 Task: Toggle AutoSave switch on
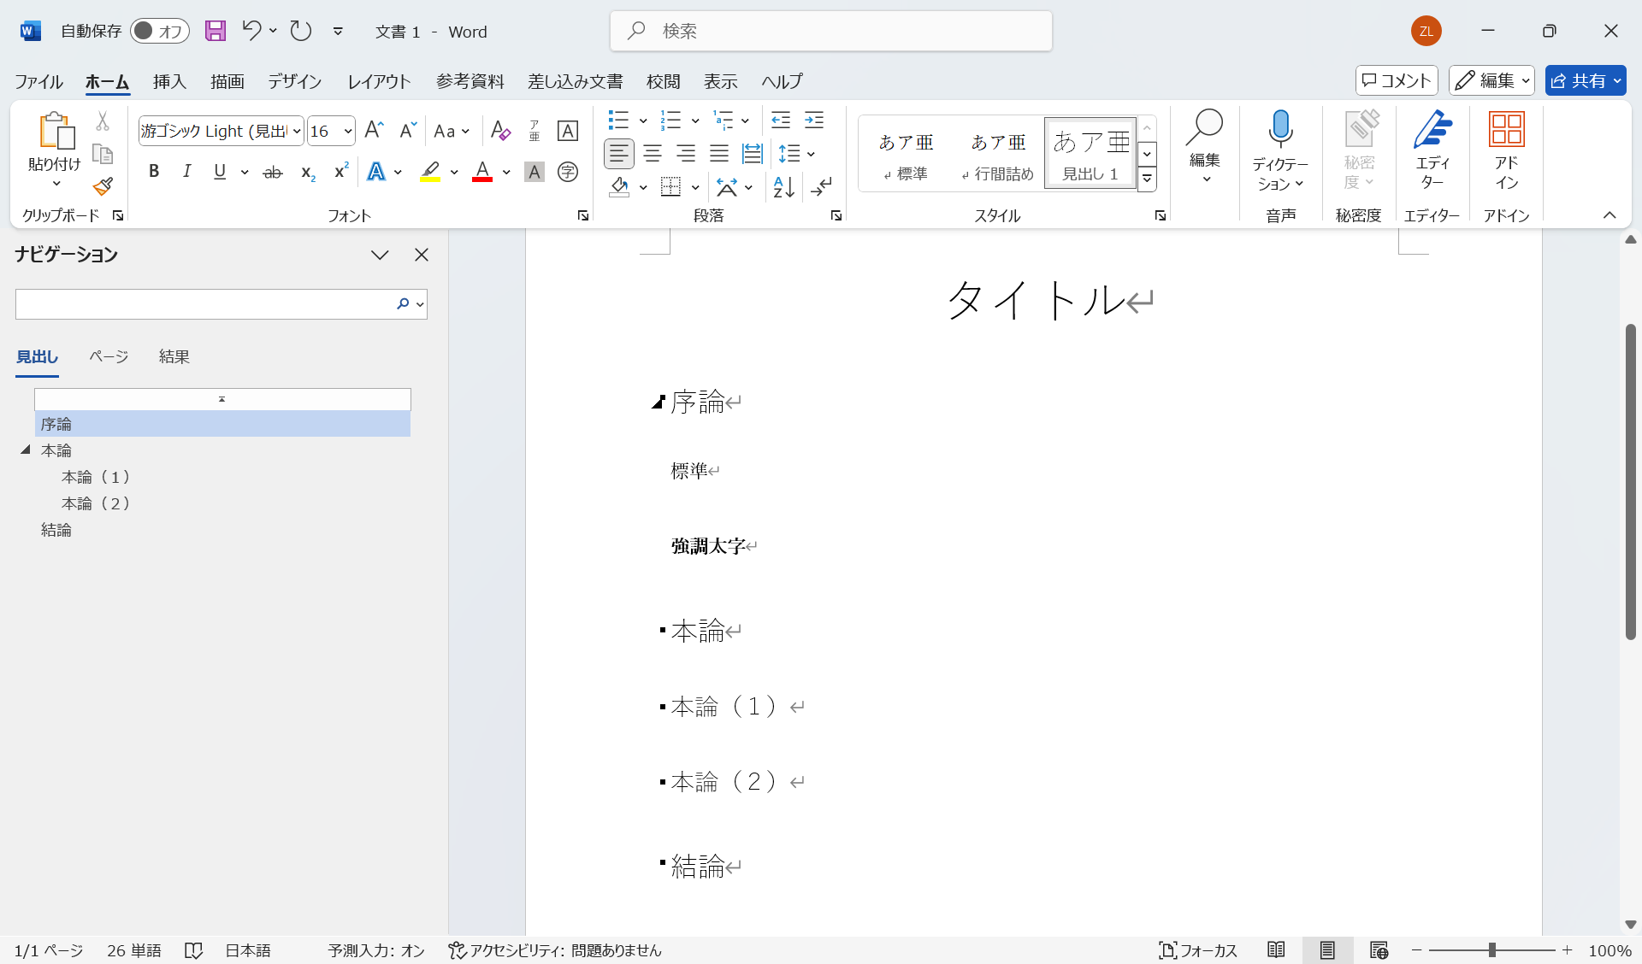click(159, 32)
